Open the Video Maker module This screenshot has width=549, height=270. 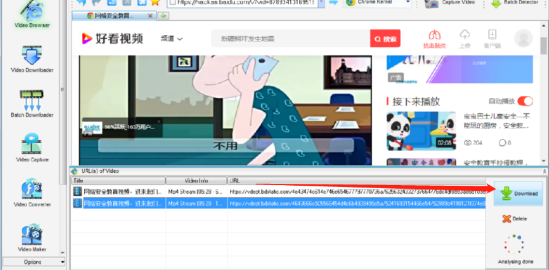click(x=32, y=237)
